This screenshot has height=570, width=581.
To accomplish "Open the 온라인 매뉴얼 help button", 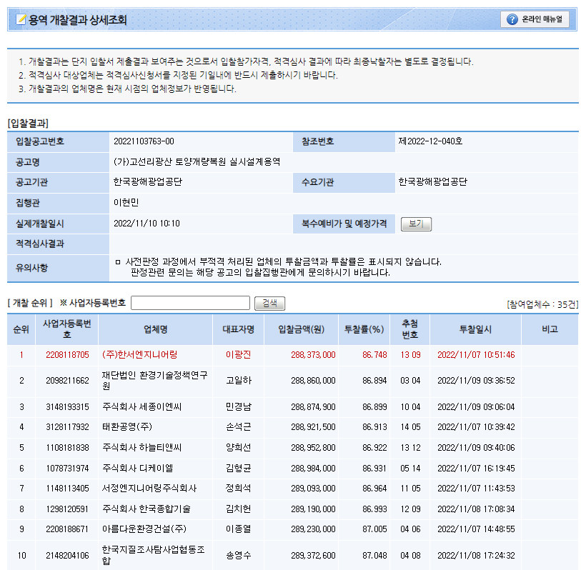I will pos(535,19).
